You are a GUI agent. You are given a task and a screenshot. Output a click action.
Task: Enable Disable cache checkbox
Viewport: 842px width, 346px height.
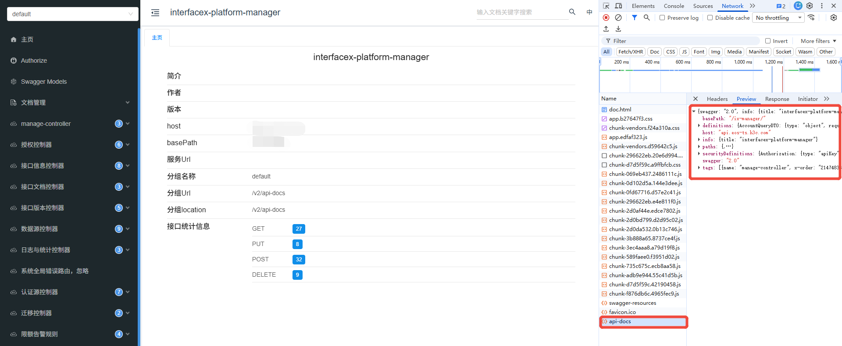pyautogui.click(x=710, y=18)
